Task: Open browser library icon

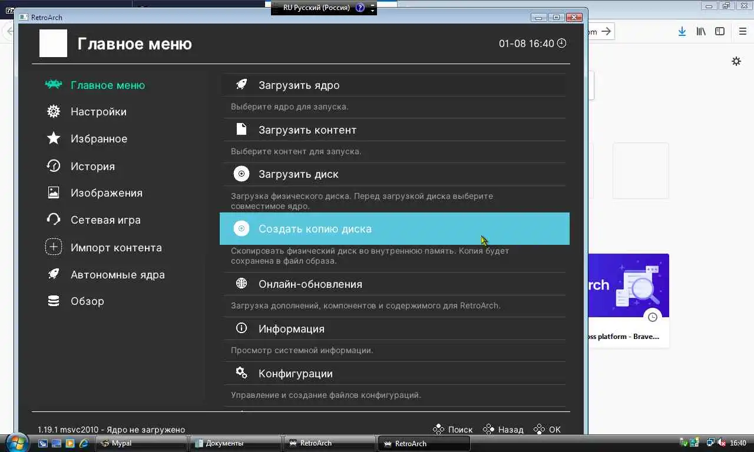Action: 701,32
